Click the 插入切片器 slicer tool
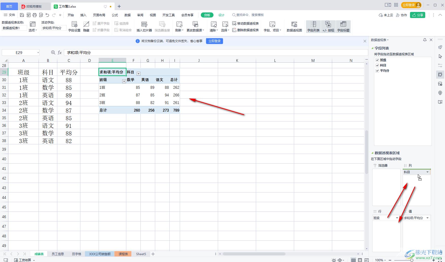Viewport: 445px width, 262px height. (x=144, y=27)
